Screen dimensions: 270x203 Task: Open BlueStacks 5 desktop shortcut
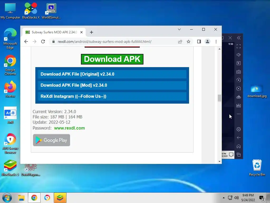[x=10, y=168]
